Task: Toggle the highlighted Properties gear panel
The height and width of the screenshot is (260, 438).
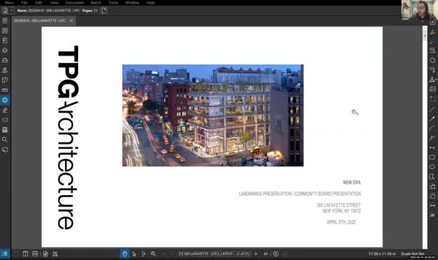Action: click(5, 100)
